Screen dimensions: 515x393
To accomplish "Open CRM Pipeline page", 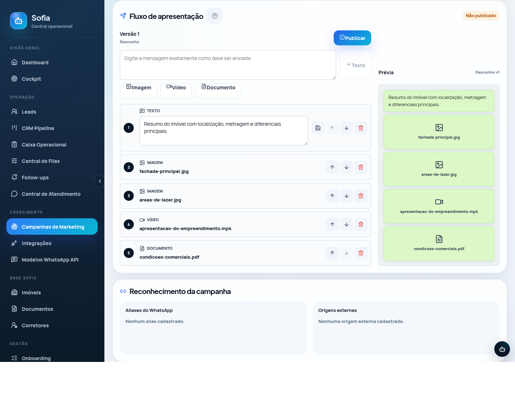I will 52,128.
